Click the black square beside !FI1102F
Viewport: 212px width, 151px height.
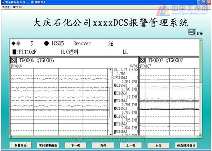point(14,52)
